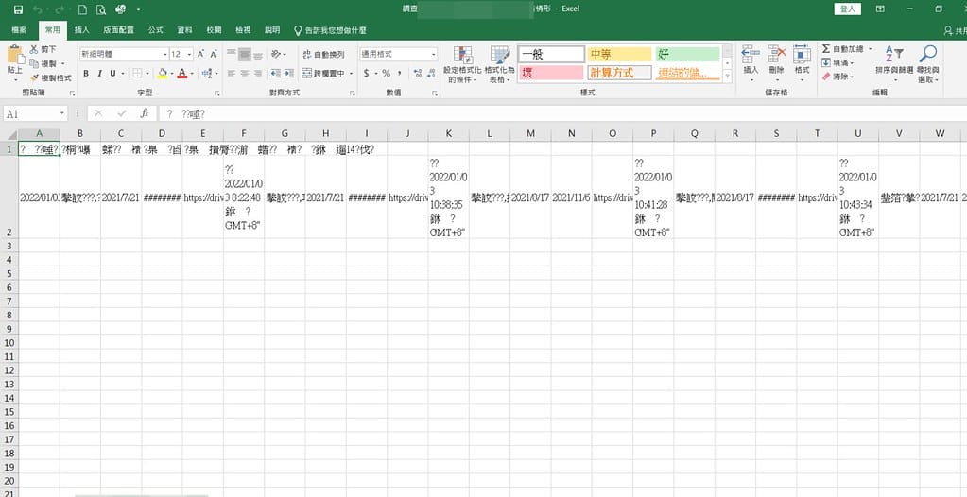Click the Paste (貼上) clipboard icon
The width and height of the screenshot is (967, 497).
[x=15, y=56]
